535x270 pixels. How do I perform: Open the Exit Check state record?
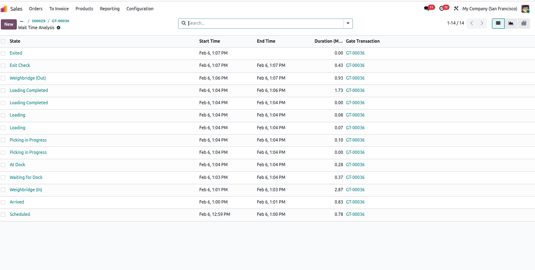20,66
